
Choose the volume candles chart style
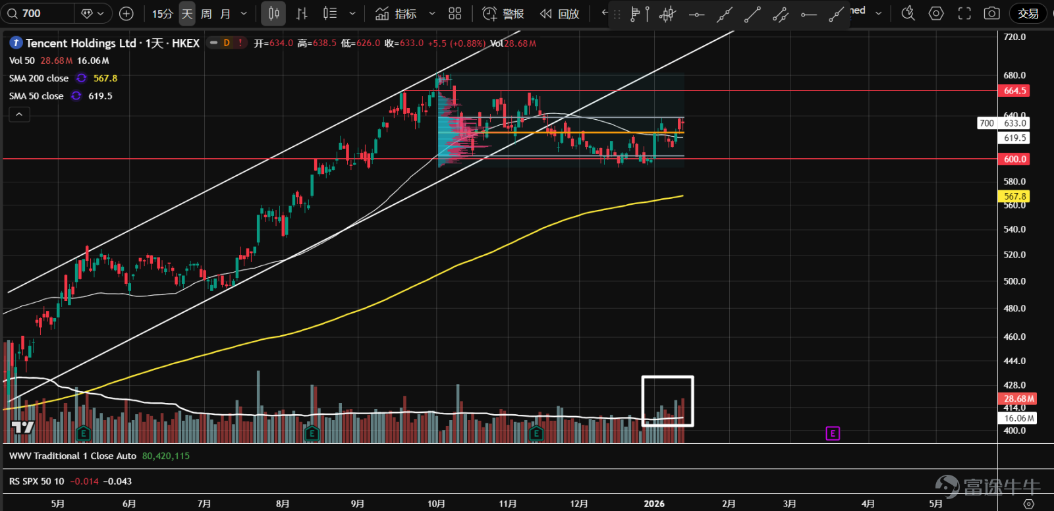330,13
